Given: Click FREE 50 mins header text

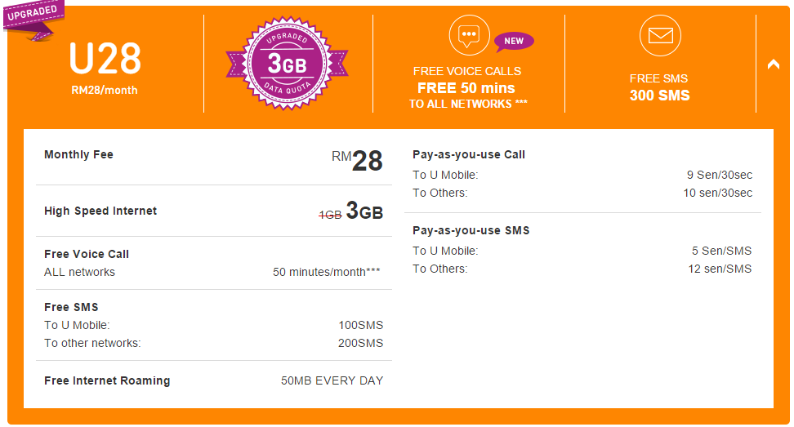Looking at the screenshot, I should click(466, 88).
